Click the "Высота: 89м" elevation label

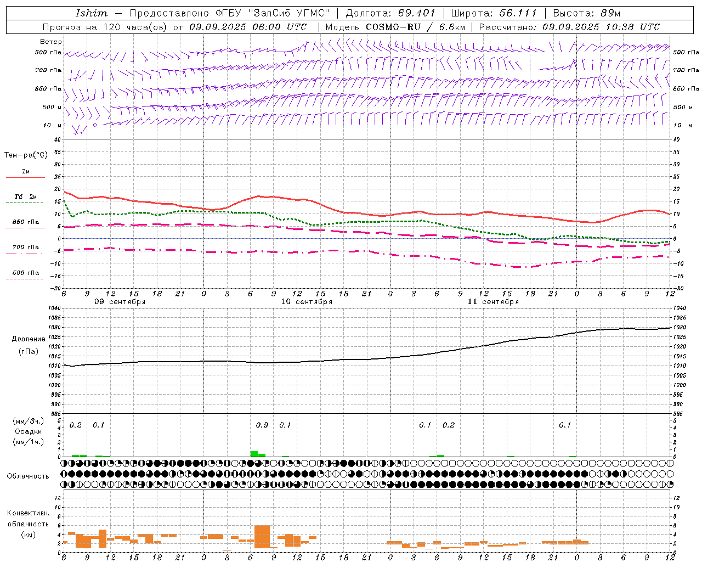pos(586,13)
